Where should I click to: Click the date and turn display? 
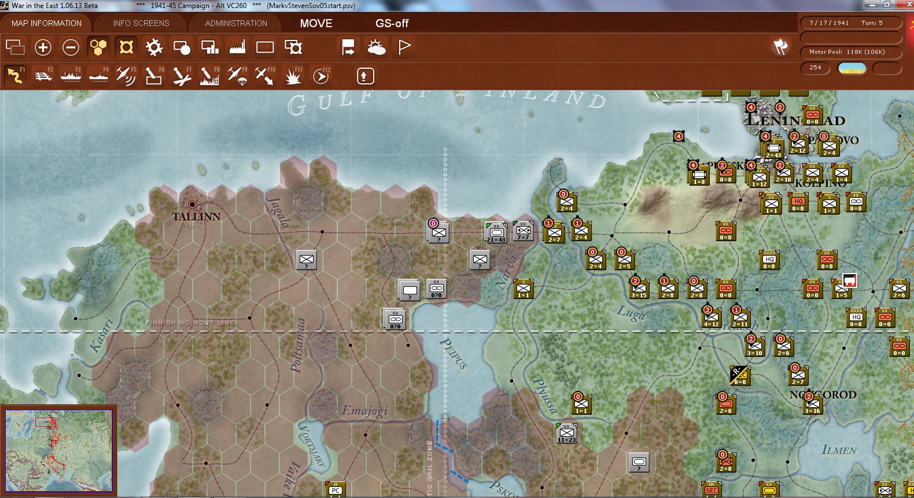tap(851, 23)
